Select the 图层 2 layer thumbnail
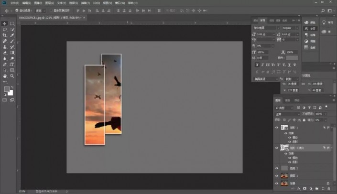337x194 pixels. pyautogui.click(x=284, y=168)
